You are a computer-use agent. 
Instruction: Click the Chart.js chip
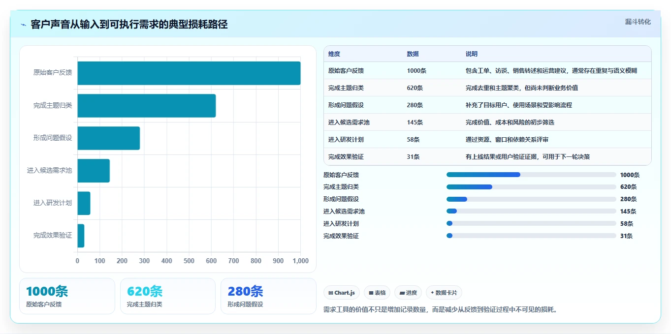coord(342,293)
